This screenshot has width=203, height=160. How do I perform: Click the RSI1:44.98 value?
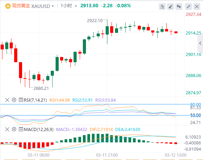click(x=60, y=100)
